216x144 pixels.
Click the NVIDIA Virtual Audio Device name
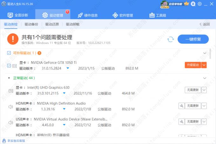point(71,119)
